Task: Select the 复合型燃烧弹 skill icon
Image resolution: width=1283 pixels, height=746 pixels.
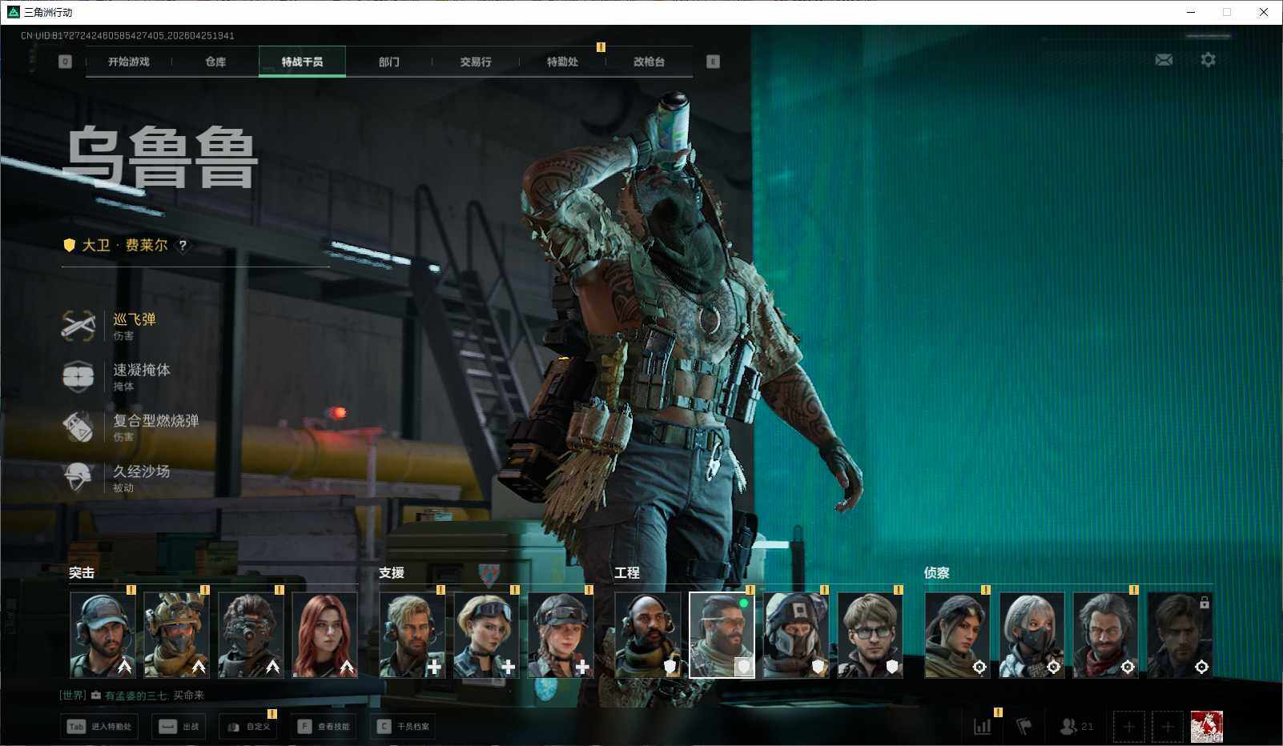Action: 78,427
